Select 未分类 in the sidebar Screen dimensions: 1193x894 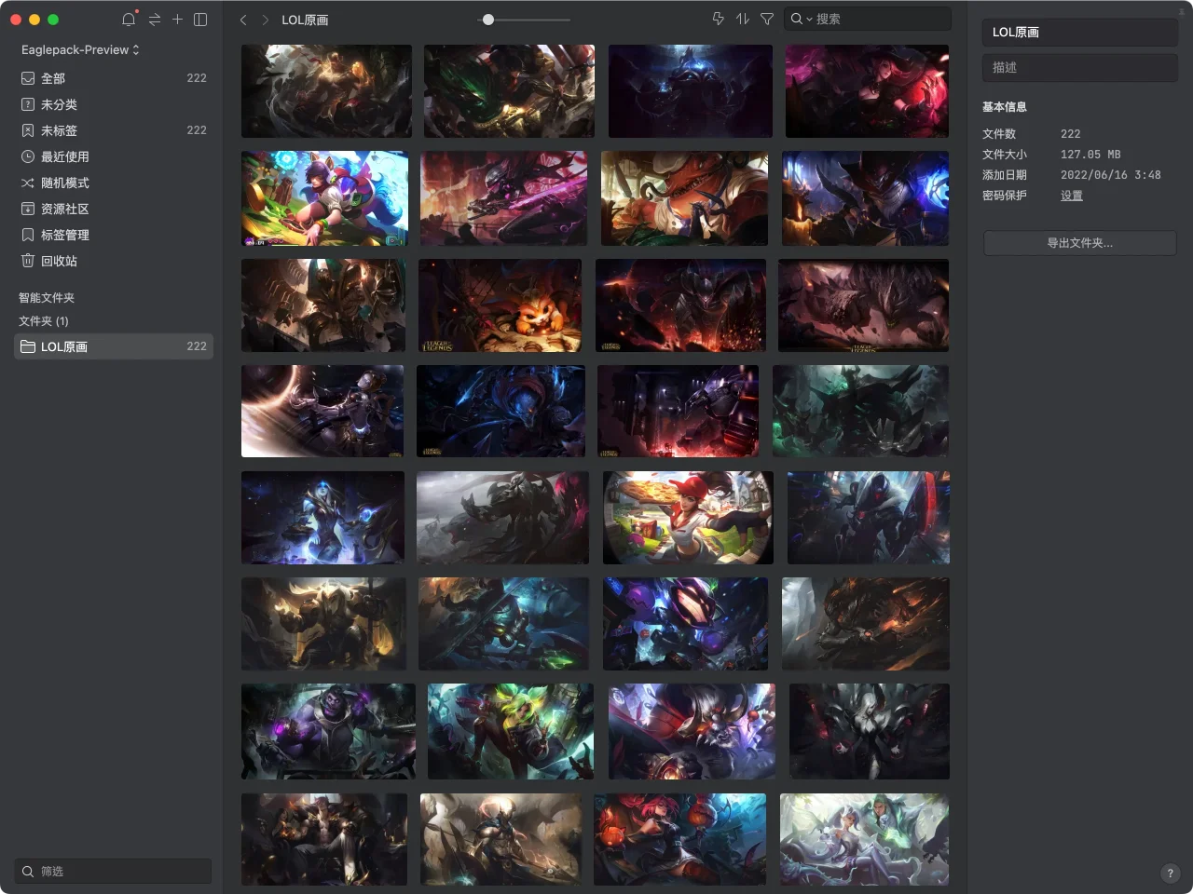(x=114, y=104)
